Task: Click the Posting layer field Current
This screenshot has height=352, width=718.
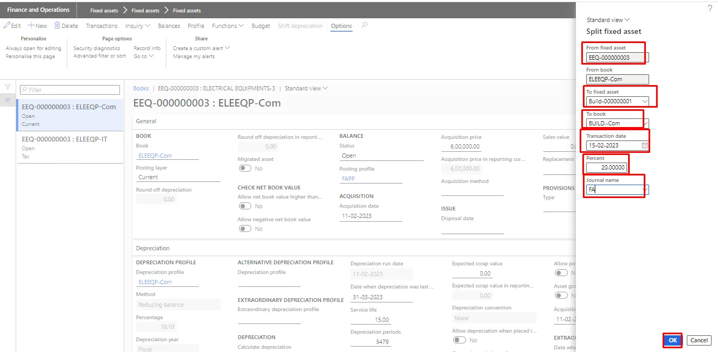Action: point(178,177)
